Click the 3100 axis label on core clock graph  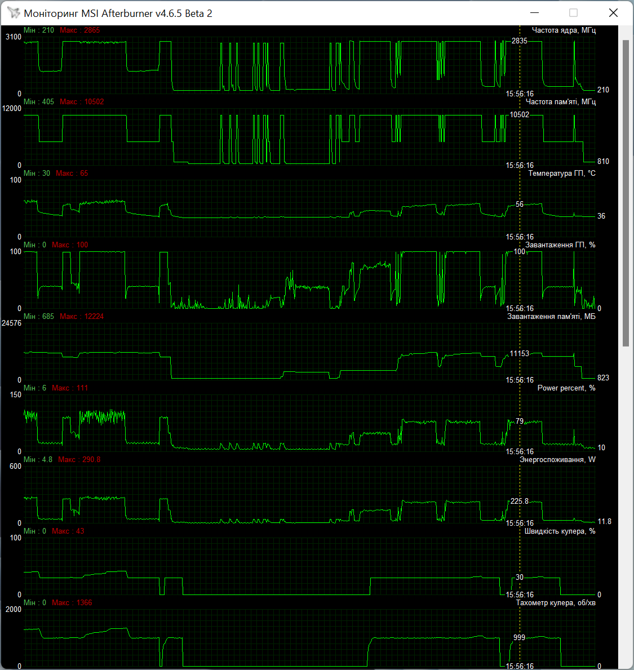pos(14,37)
